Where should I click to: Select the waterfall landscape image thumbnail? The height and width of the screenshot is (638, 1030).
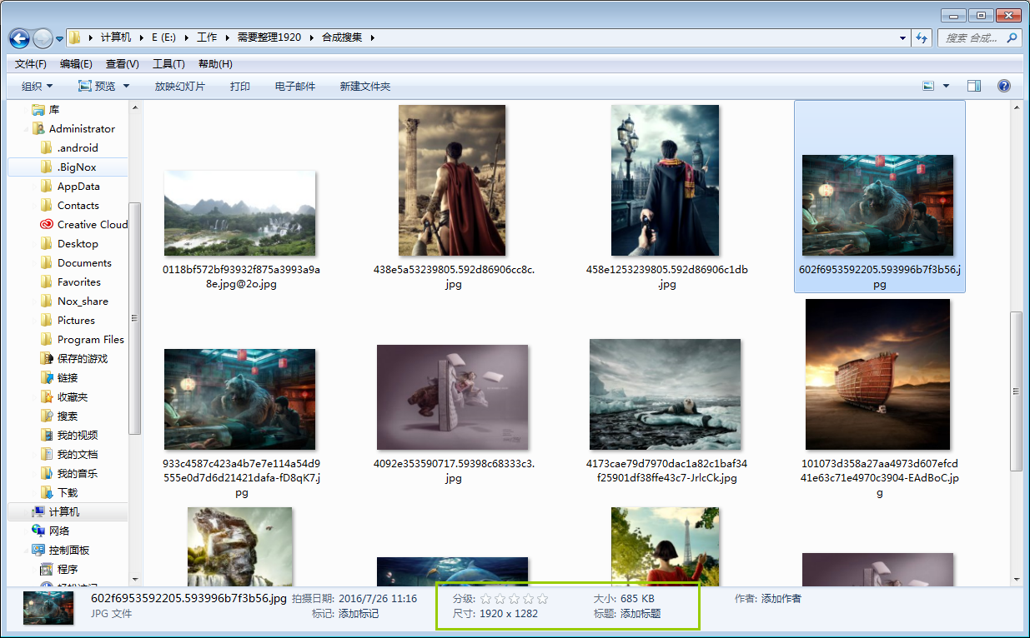coord(240,213)
